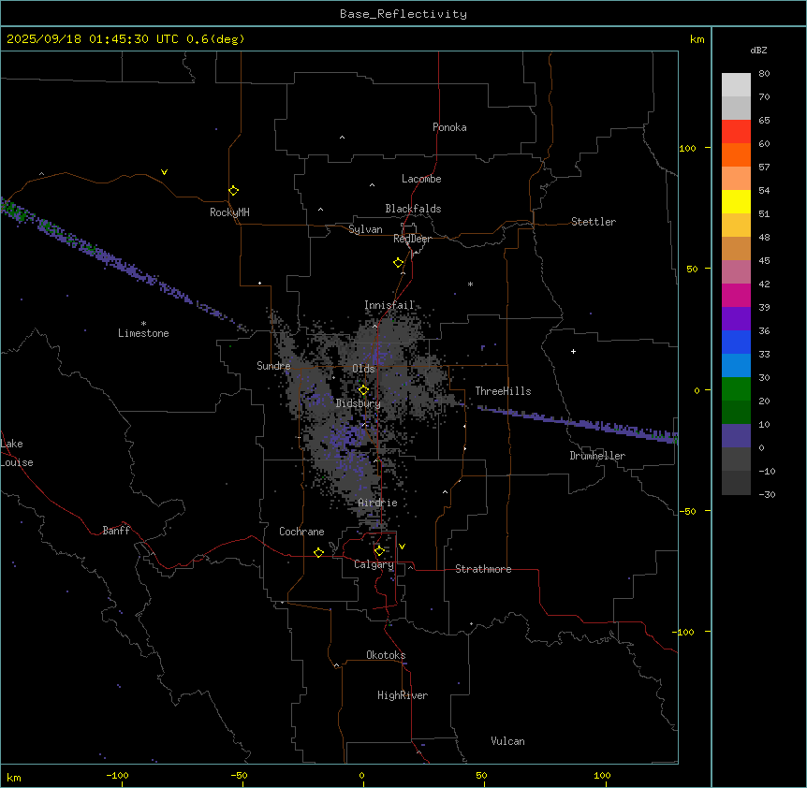The image size is (807, 788).
Task: Click the Stettler city label
Action: point(594,222)
